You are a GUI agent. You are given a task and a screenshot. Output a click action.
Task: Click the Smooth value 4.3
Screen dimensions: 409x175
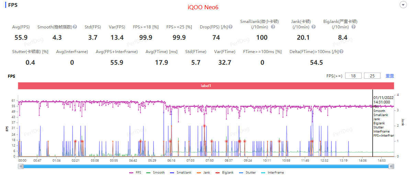57,37
